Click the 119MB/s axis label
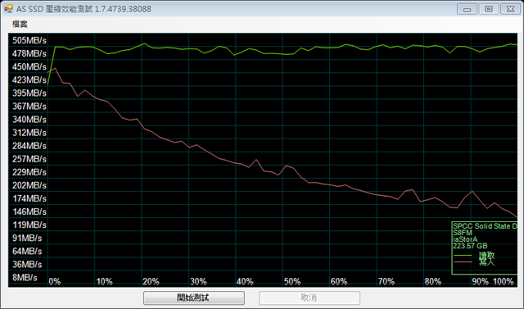 (29, 225)
